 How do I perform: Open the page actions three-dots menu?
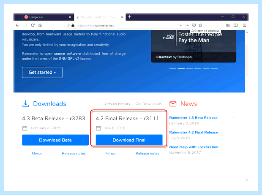187,25
